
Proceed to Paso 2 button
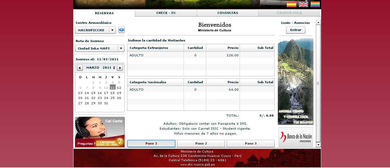(x=201, y=144)
